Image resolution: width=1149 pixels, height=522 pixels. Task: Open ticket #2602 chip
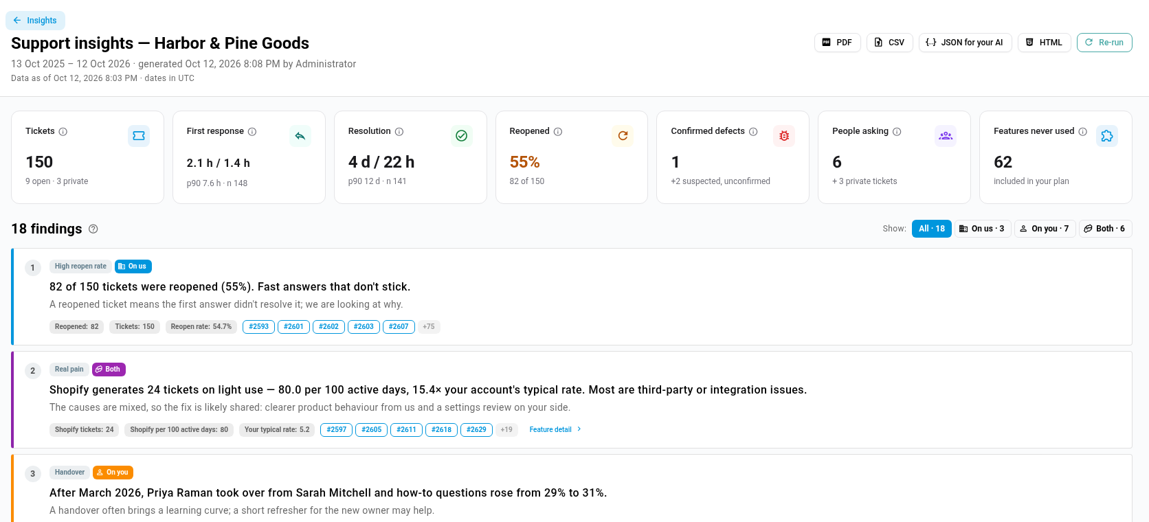coord(329,327)
